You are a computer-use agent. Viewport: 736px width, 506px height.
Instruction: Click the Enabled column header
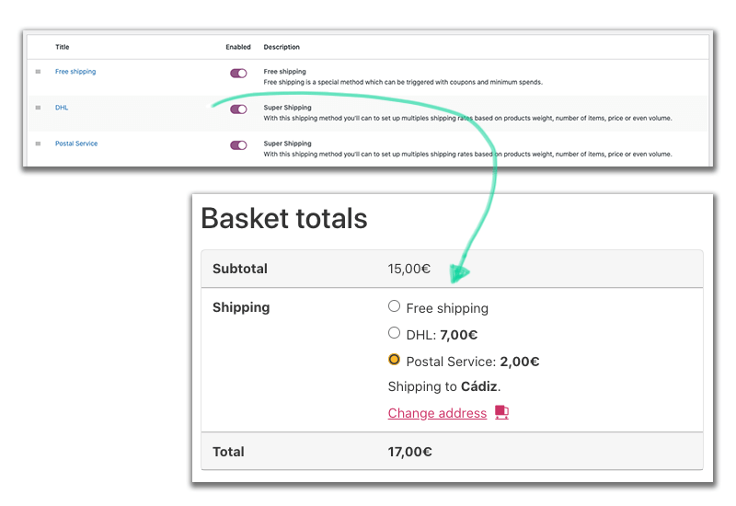238,47
